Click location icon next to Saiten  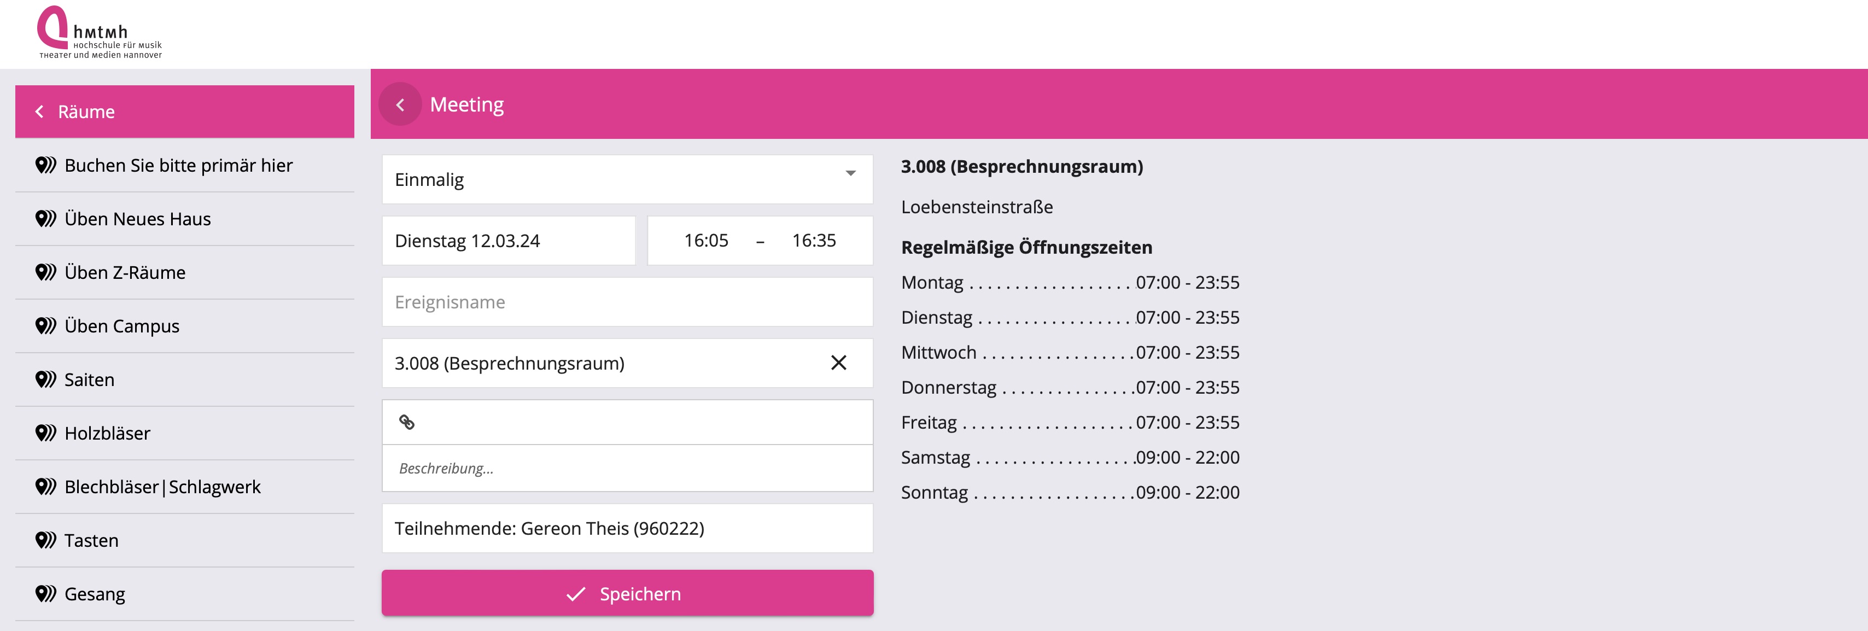[46, 379]
